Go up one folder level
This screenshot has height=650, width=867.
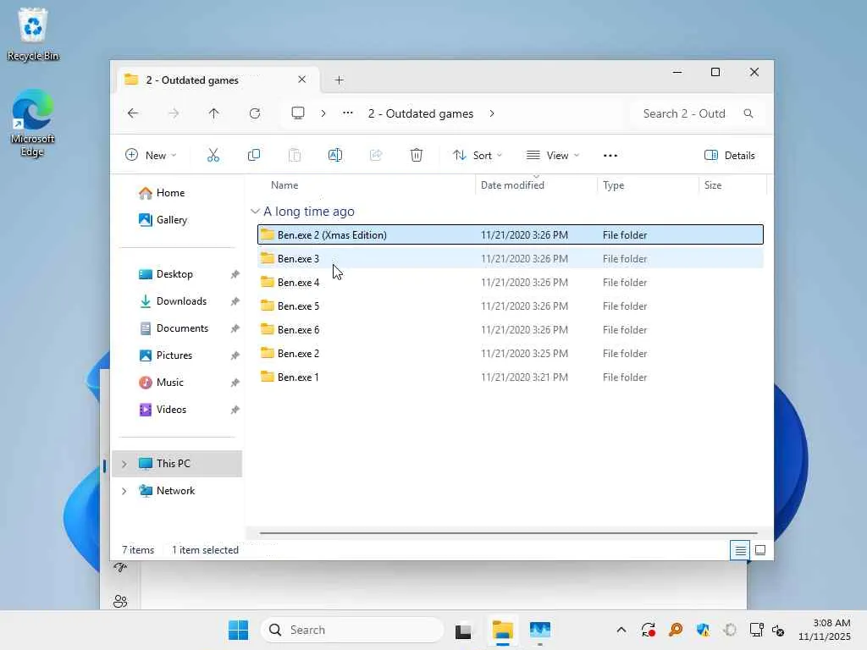pyautogui.click(x=214, y=113)
